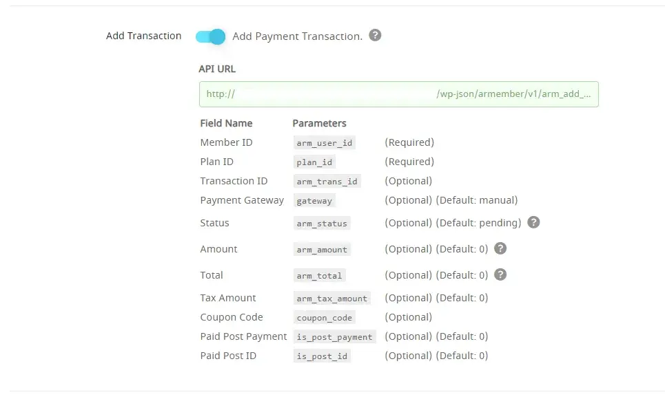The height and width of the screenshot is (399, 665).
Task: Click the API URL input field
Action: (x=398, y=94)
